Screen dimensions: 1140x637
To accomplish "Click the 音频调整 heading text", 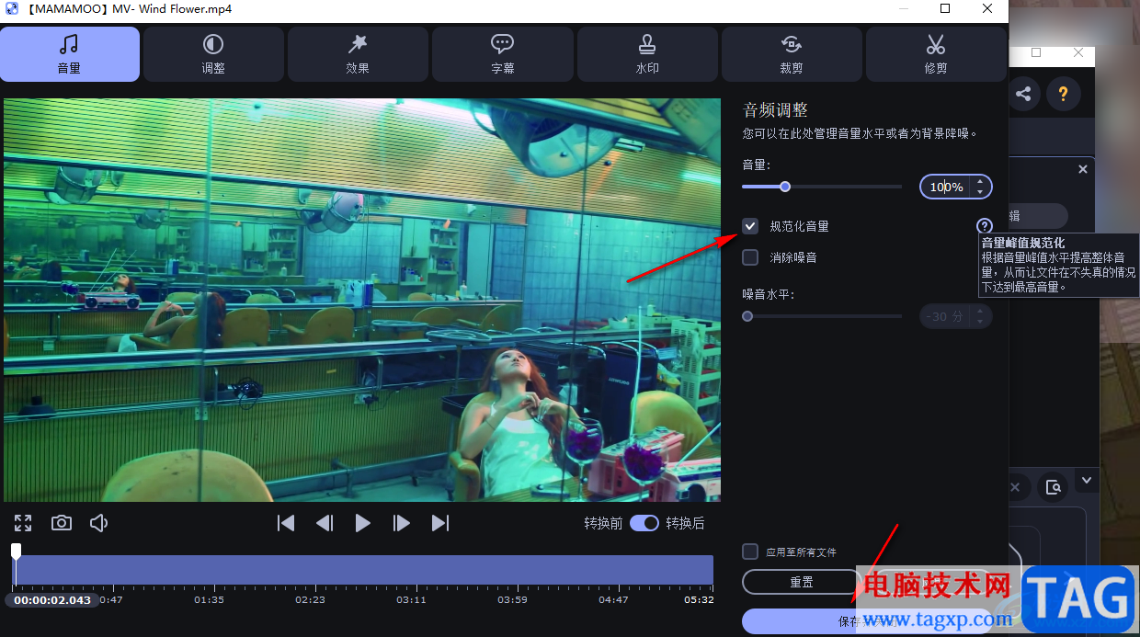I will point(775,110).
